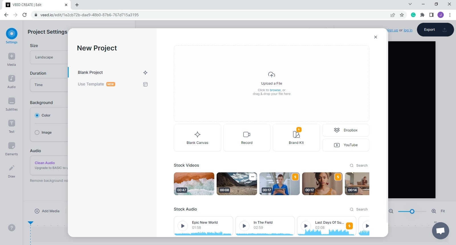456x245 pixels.
Task: Click the Upload a File cloud icon
Action: pos(272,75)
